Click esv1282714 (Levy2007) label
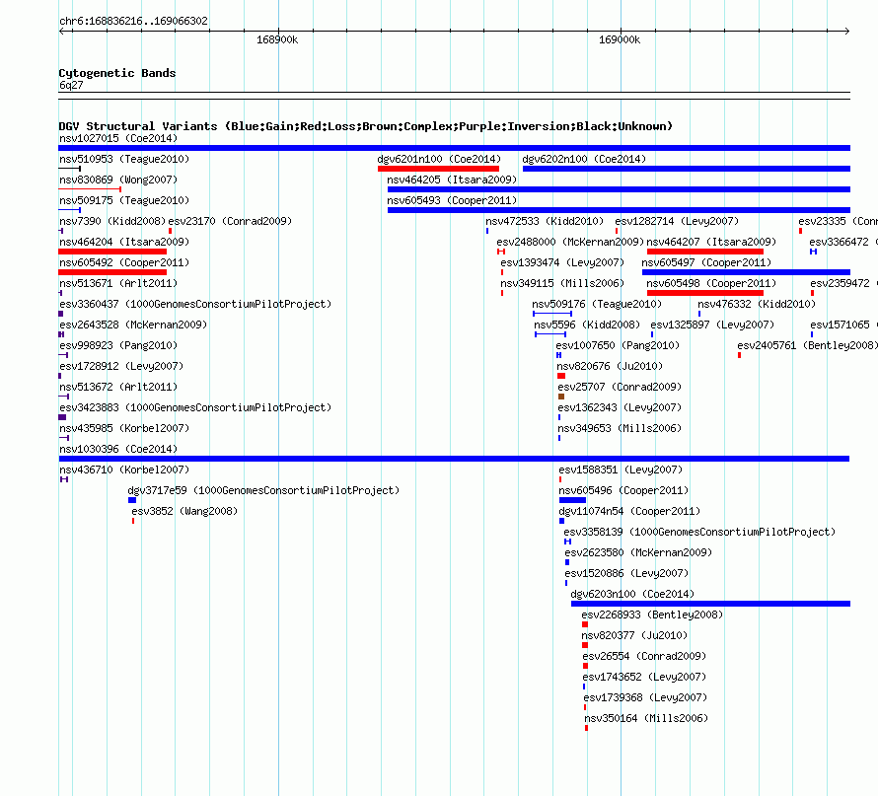 point(677,221)
